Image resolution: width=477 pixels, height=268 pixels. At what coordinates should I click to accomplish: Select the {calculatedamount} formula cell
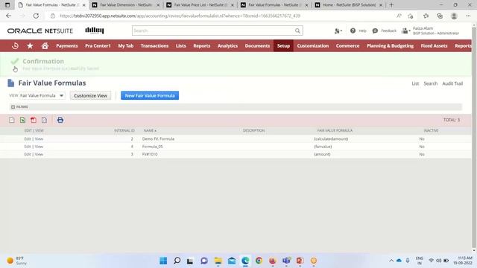point(331,139)
